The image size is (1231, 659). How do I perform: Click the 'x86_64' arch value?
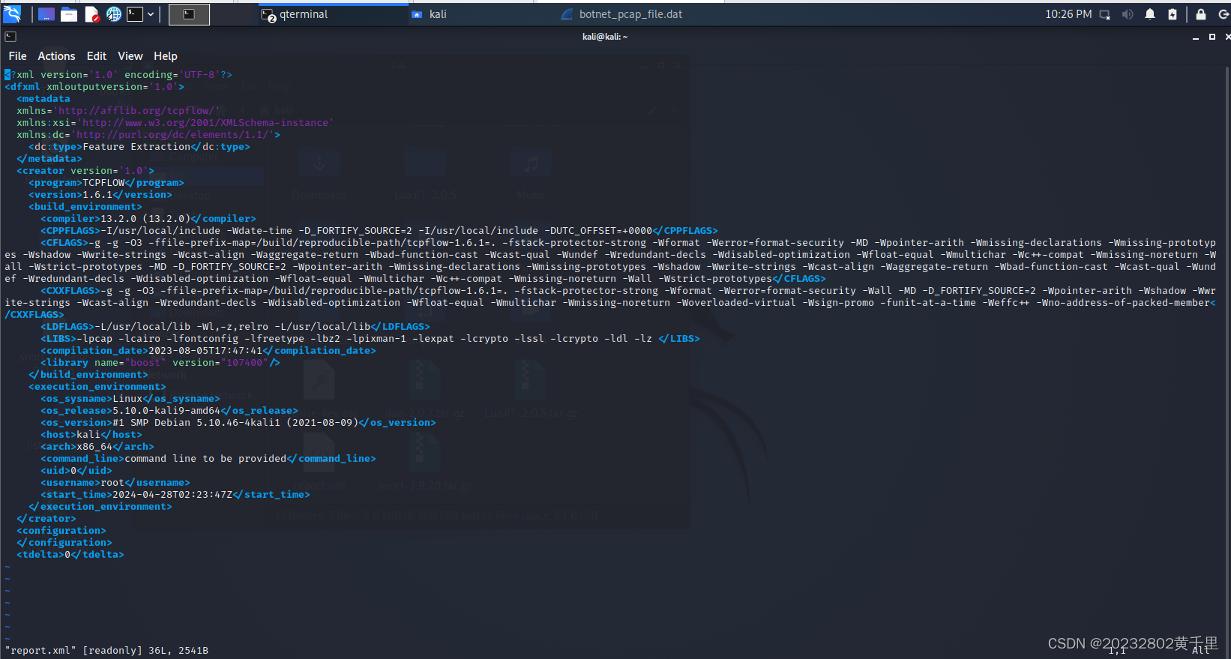94,447
